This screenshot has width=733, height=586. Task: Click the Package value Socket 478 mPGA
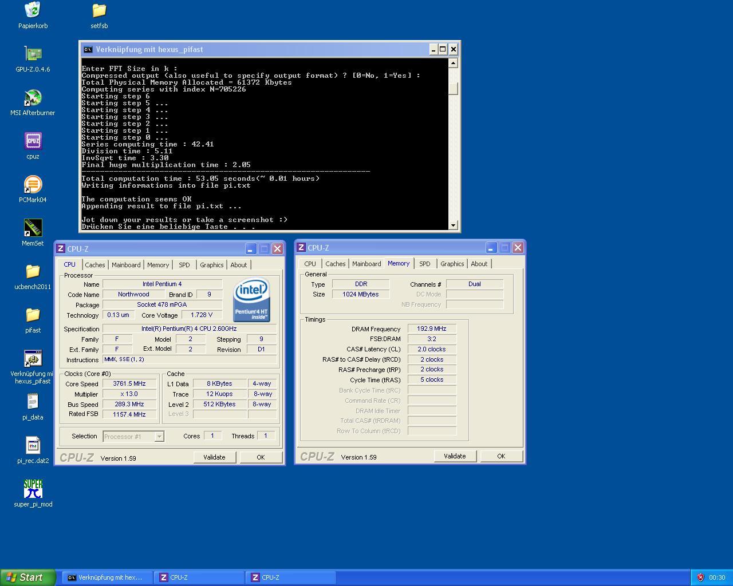(x=162, y=305)
